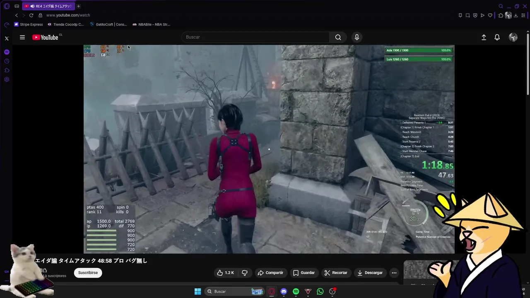
Task: Focus the Windows taskbar Buscar search
Action: tap(235, 291)
